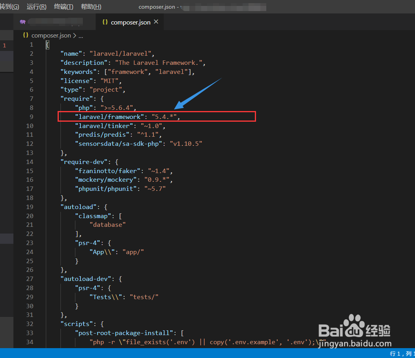Click the "autoload" key on line 19
Screen dimensions: 415x358
click(79, 207)
